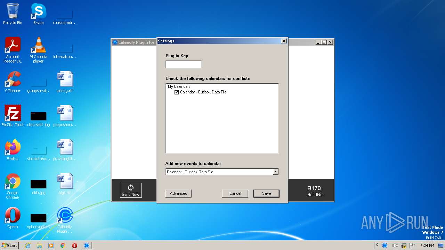Click the Action Center flag tray icon
This screenshot has width=445, height=250.
[x=412, y=245]
